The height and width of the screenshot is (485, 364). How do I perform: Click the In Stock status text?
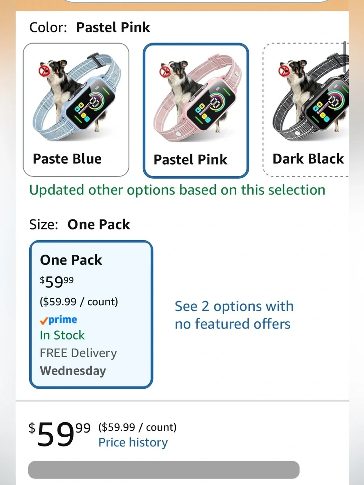tap(62, 335)
